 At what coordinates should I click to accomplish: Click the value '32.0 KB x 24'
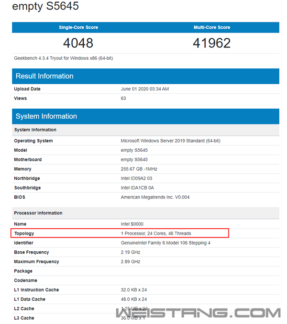(x=134, y=290)
